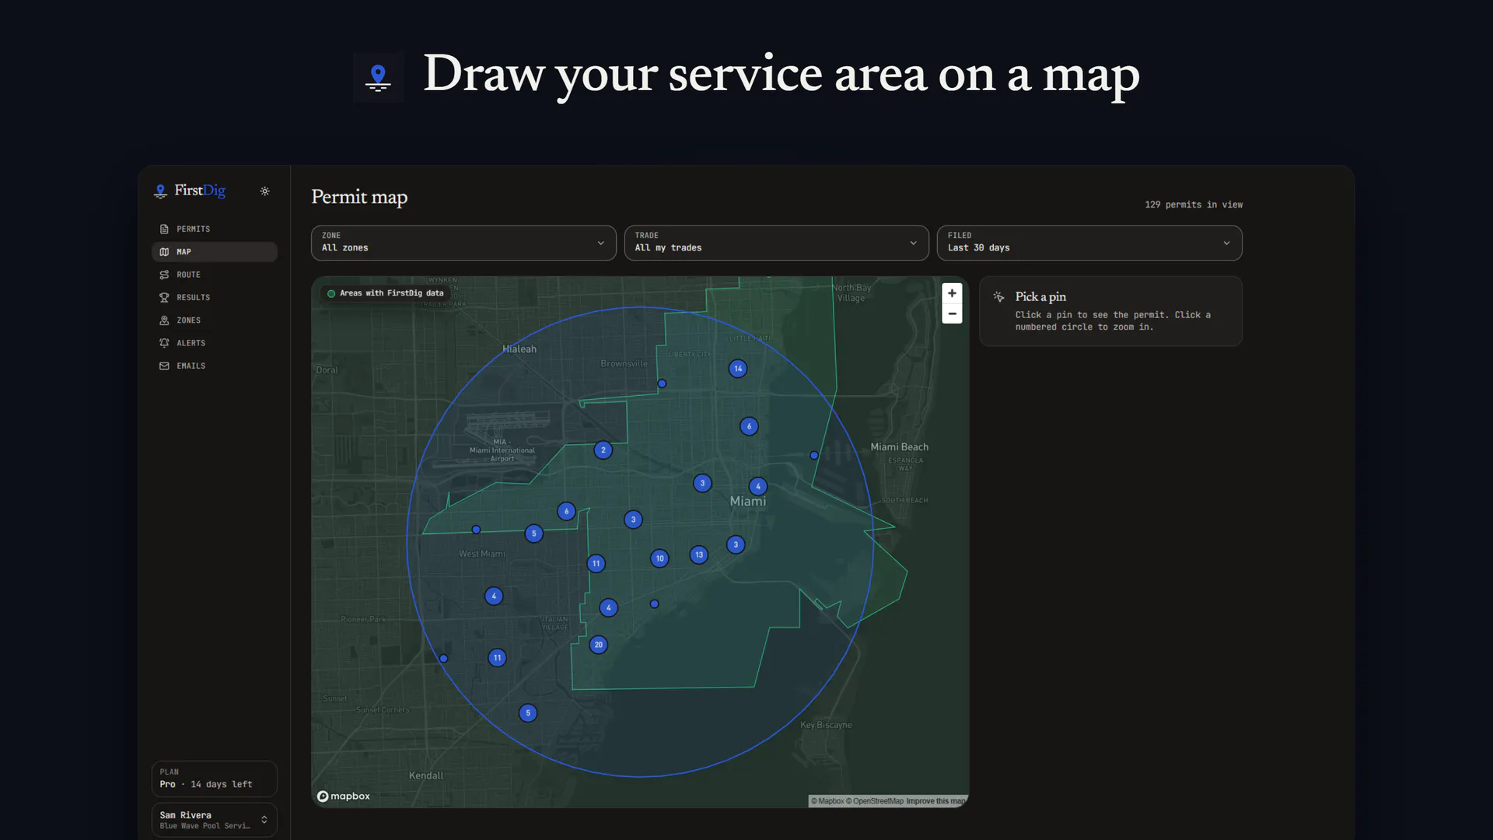Open the Plan Pro 14 days left card

tap(214, 779)
